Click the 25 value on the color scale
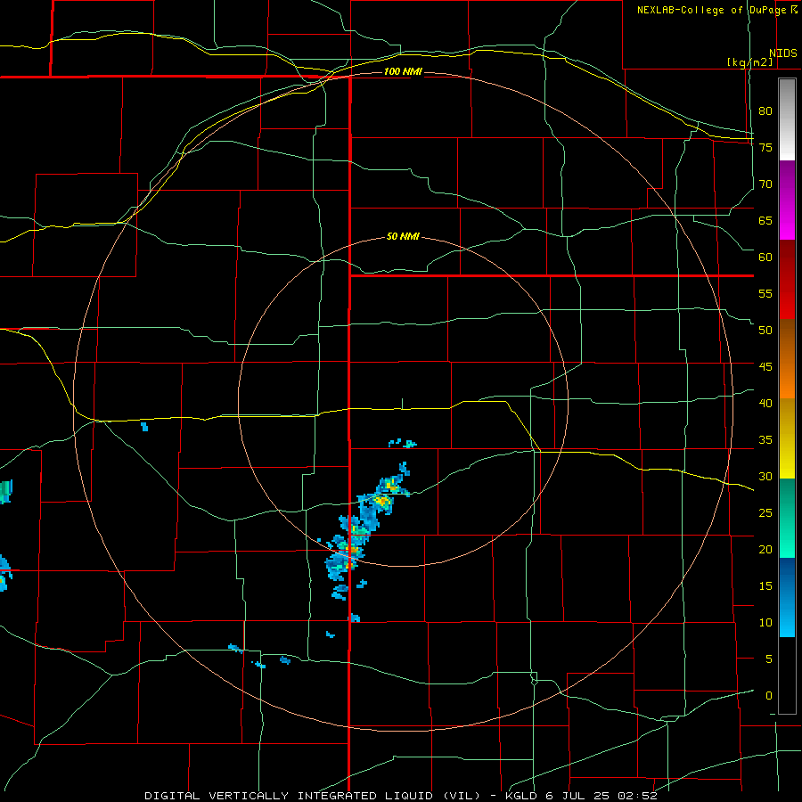This screenshot has width=802, height=802. coord(765,513)
